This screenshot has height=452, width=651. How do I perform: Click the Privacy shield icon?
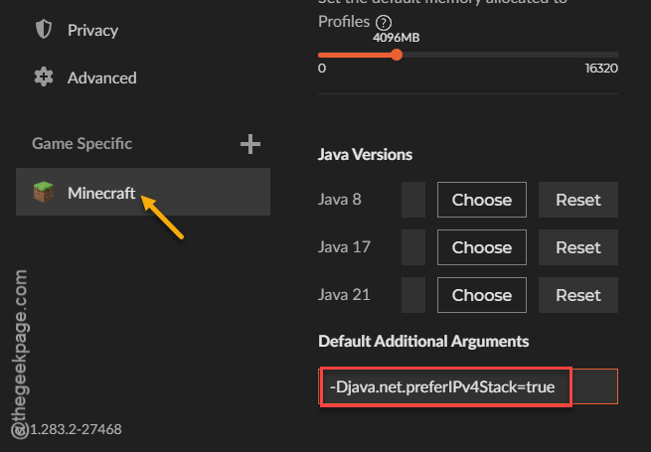(x=44, y=30)
